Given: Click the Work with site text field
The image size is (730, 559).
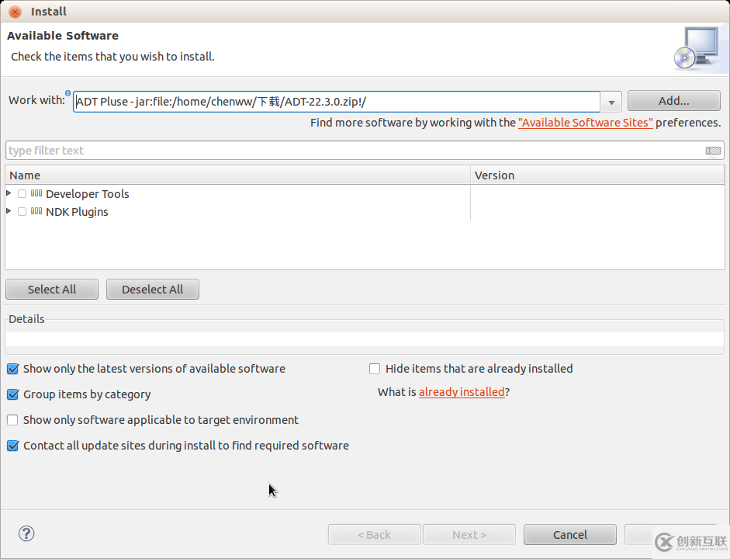Looking at the screenshot, I should coord(336,102).
